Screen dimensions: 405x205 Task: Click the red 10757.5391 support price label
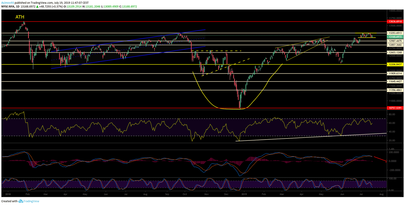pyautogui.click(x=395, y=108)
